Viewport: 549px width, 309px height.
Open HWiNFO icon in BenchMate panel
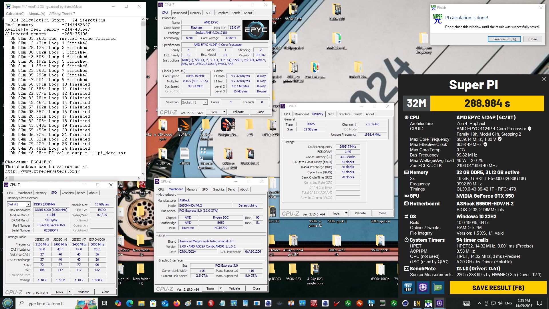click(408, 287)
